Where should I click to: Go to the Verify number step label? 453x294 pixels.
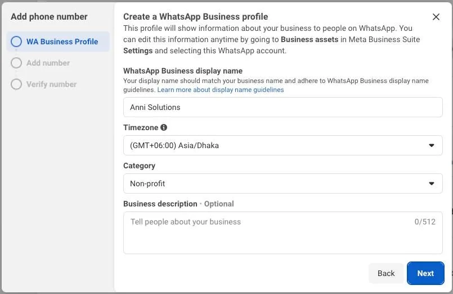(x=51, y=84)
